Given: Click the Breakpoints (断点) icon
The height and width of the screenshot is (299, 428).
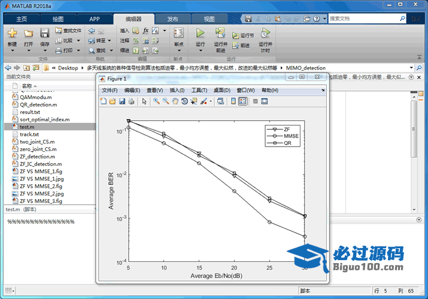Looking at the screenshot, I should click(x=178, y=33).
